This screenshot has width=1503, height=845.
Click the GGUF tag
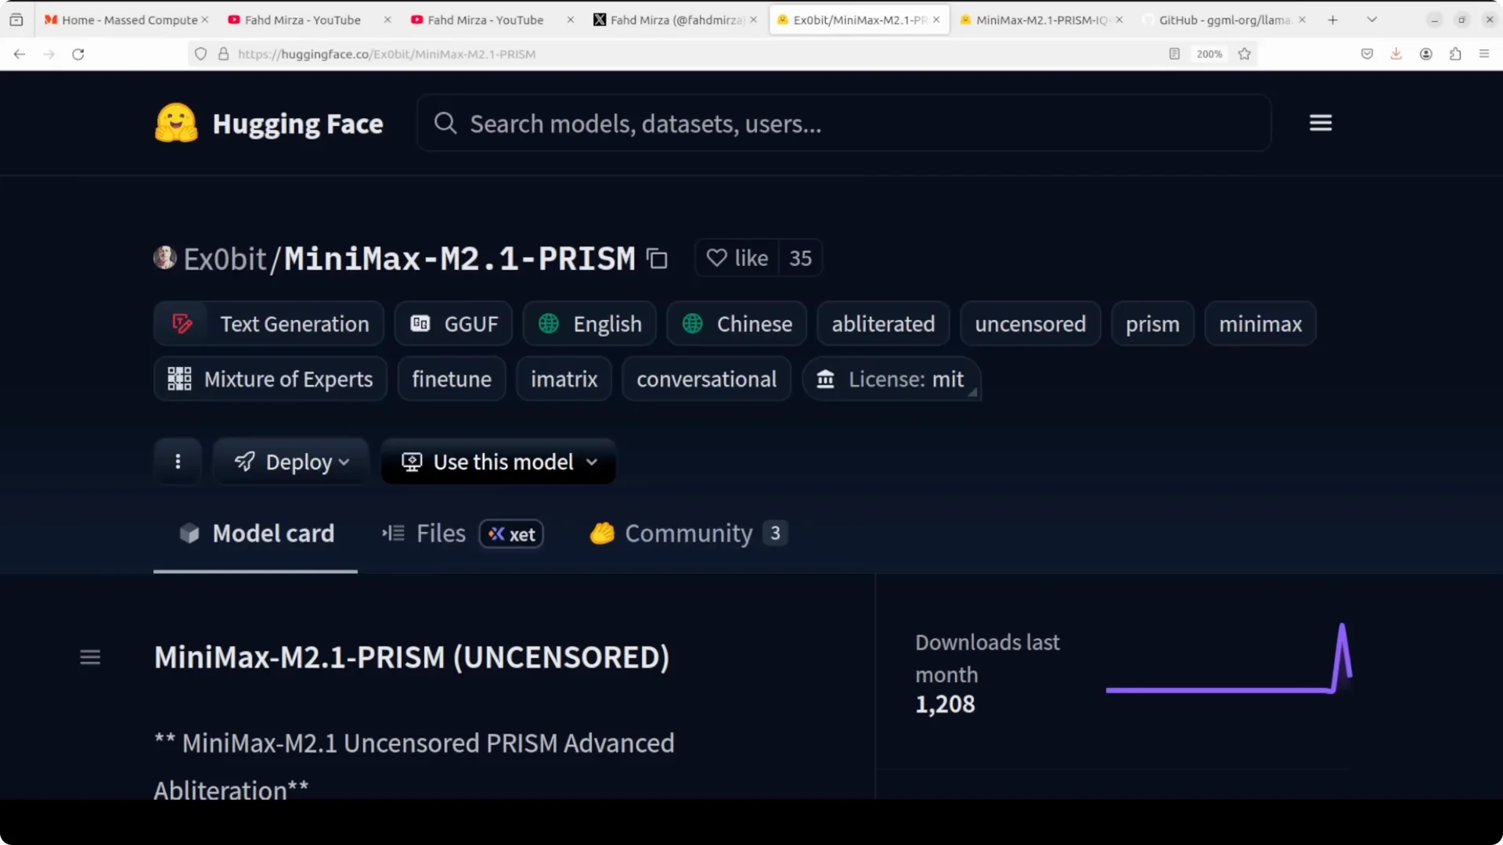pos(454,324)
